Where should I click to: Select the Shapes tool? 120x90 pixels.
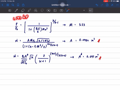click(x=35, y=10)
